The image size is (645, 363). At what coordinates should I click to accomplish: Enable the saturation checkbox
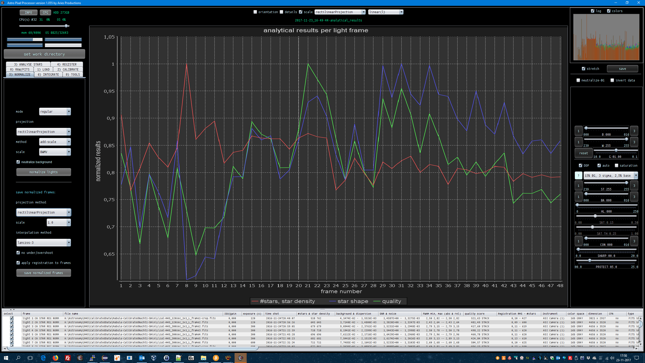pos(616,165)
